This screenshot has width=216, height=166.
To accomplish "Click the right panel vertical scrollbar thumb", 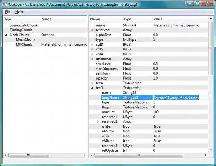I will pyautogui.click(x=211, y=48).
